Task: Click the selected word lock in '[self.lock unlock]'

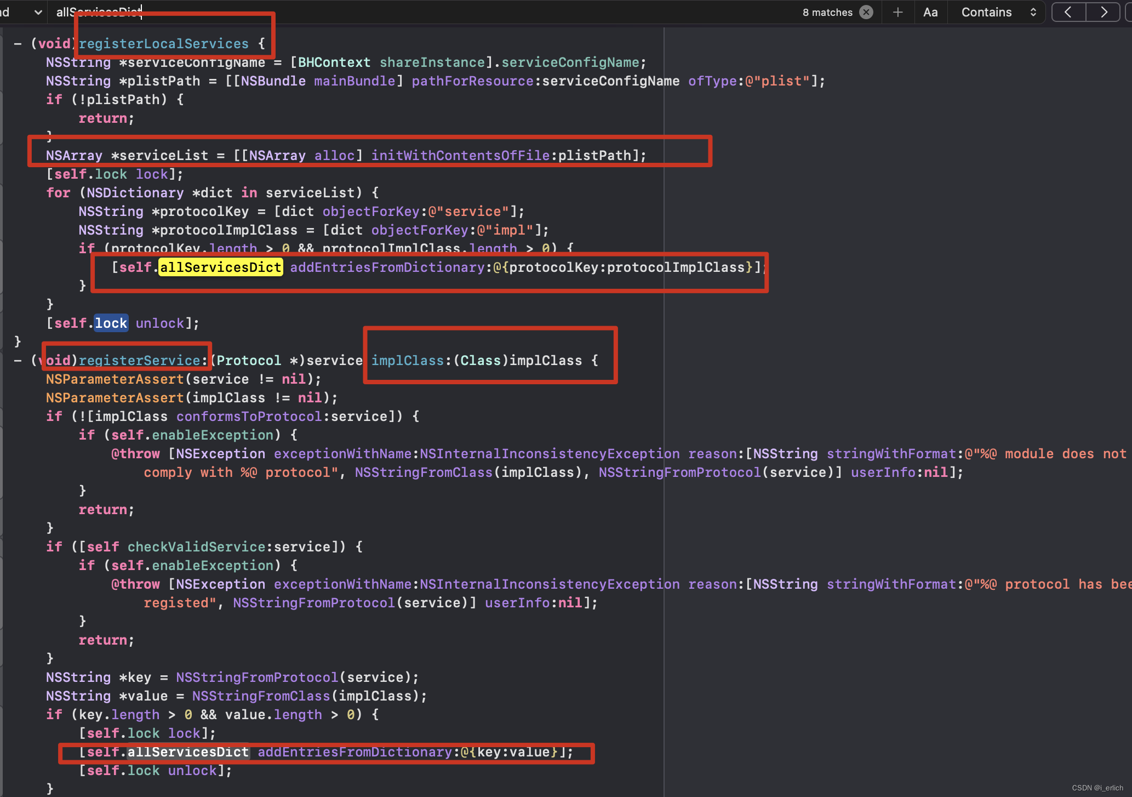Action: tap(111, 323)
